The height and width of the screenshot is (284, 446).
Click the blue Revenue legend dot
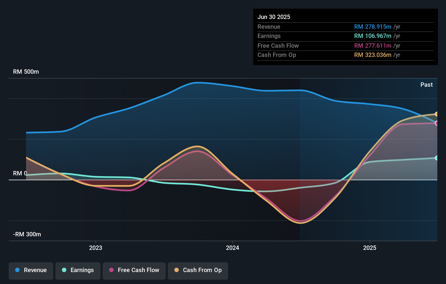pos(17,270)
